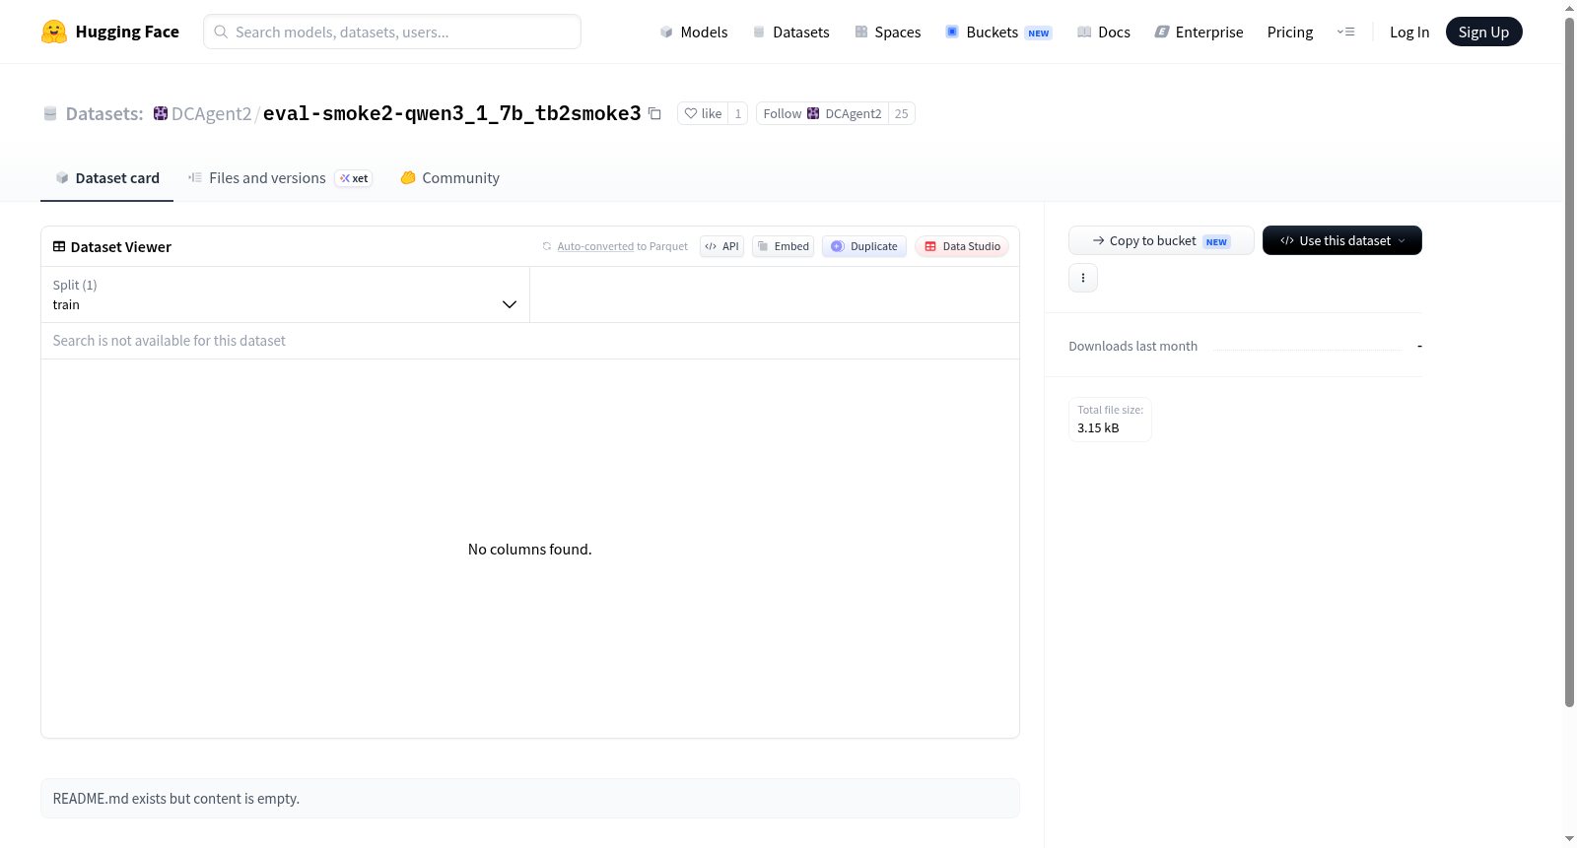Focus the search models, datasets, users field
Image resolution: width=1577 pixels, height=848 pixels.
(x=392, y=32)
